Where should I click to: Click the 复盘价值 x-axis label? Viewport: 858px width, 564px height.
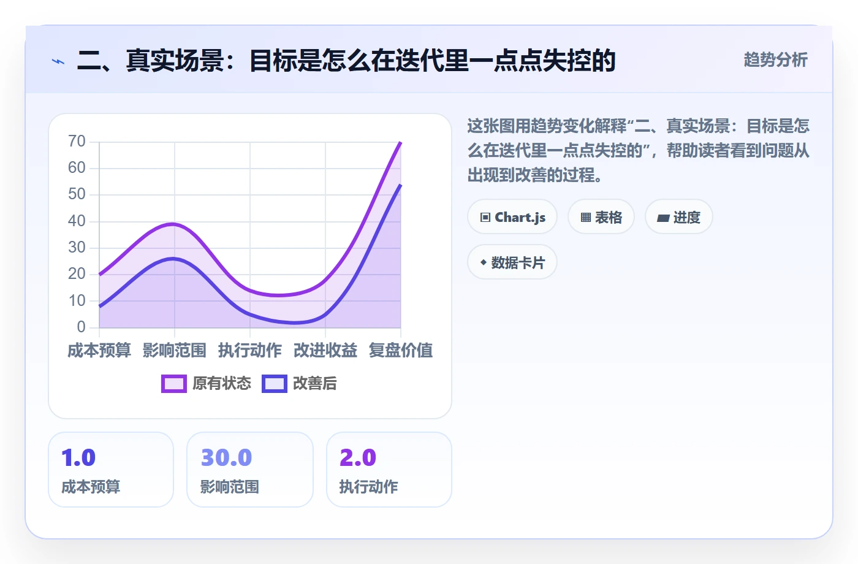pos(401,351)
